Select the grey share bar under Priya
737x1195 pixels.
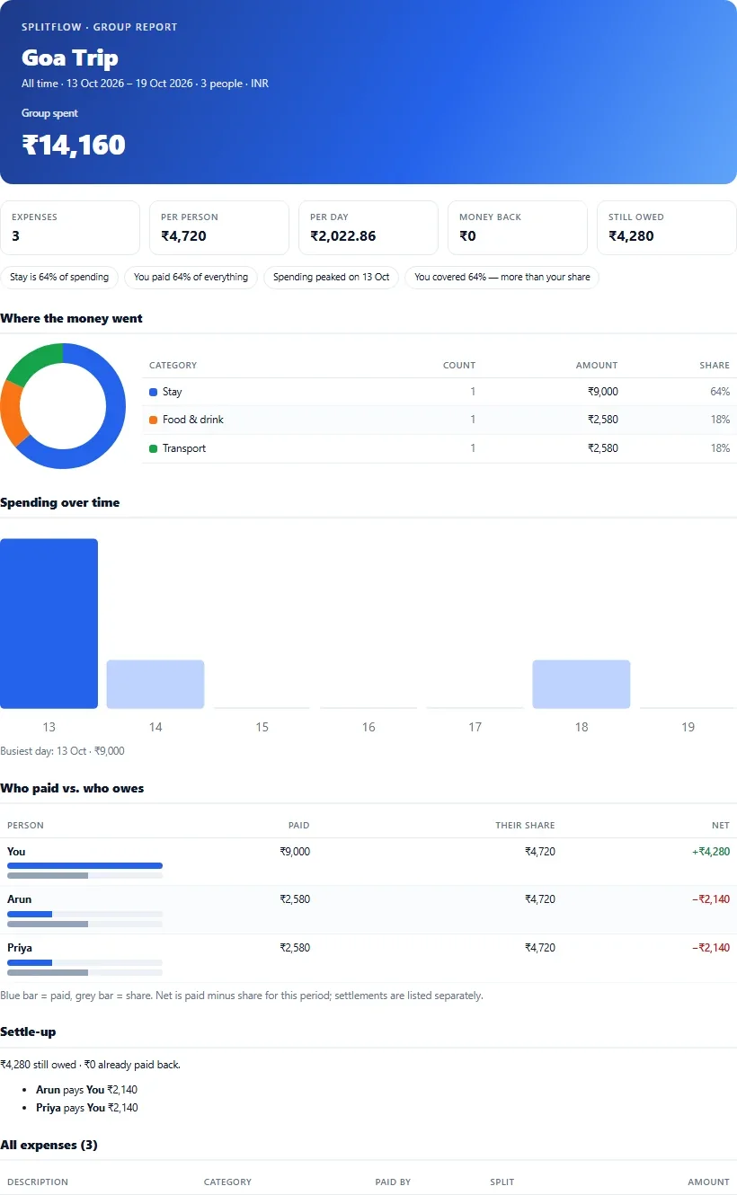click(48, 972)
